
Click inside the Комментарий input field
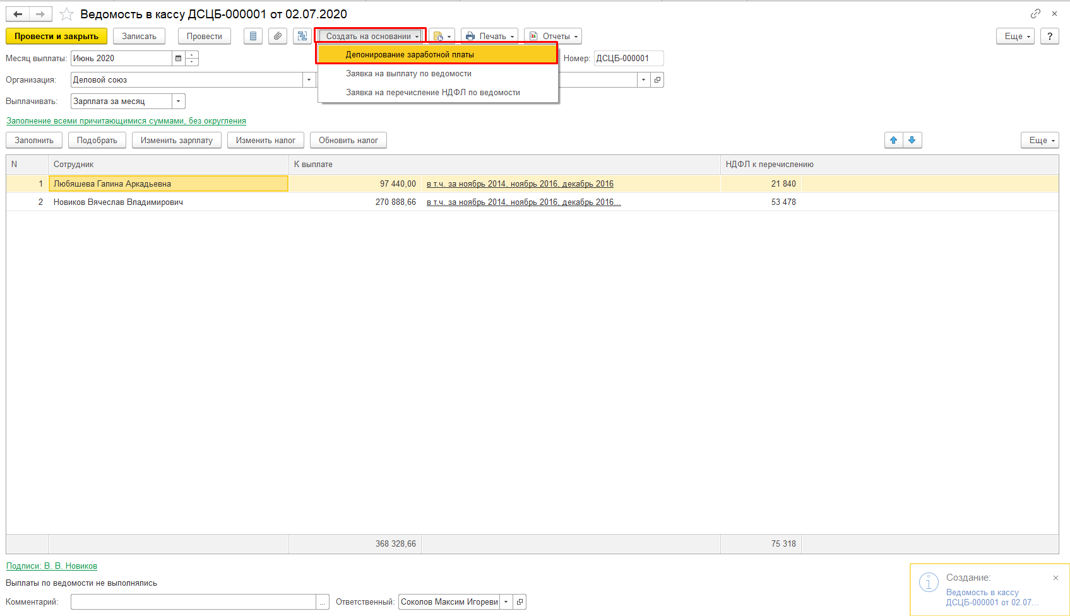(x=193, y=602)
